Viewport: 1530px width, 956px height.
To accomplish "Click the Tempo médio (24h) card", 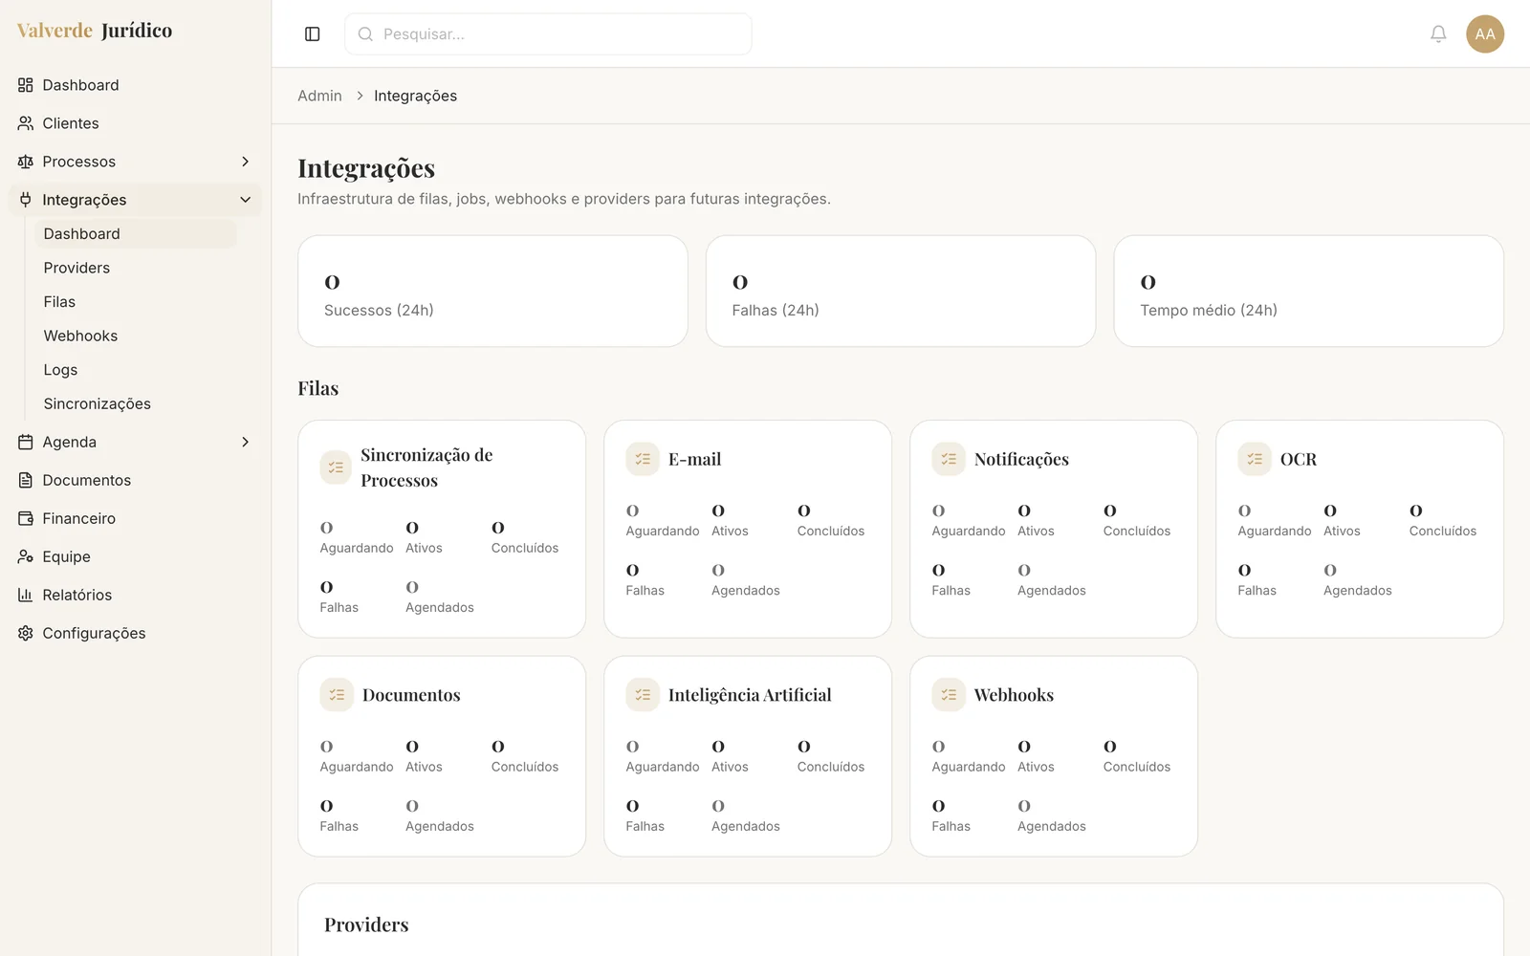I will (1308, 292).
